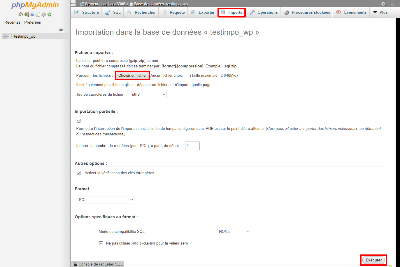Toggle the partial import interruption checkbox

pos(78,121)
